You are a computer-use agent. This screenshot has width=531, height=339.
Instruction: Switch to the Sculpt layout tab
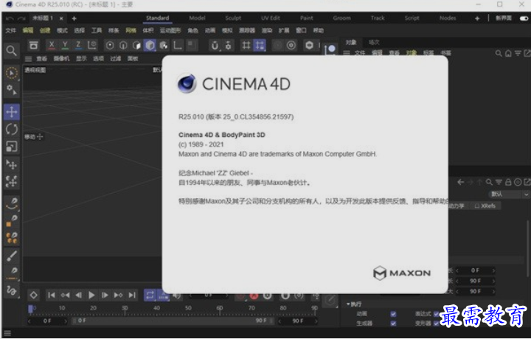point(233,18)
